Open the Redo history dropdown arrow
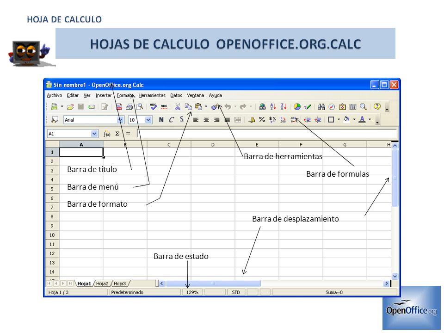Image resolution: width=444 pixels, height=333 pixels. (251, 107)
